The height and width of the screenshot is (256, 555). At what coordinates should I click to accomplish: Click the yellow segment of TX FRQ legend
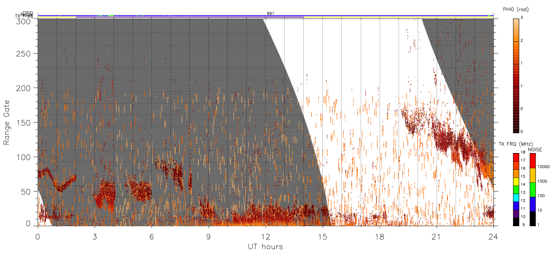516,182
